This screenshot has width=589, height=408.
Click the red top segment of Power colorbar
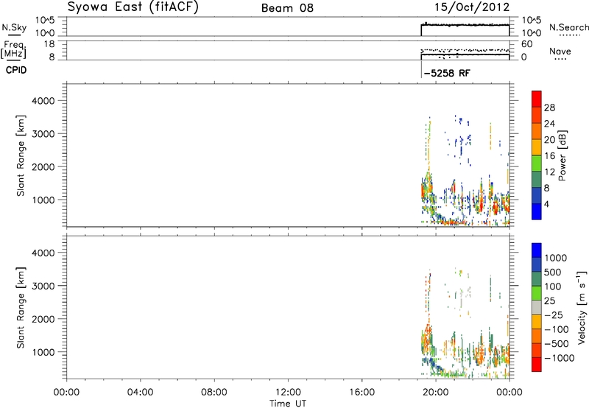click(x=537, y=99)
